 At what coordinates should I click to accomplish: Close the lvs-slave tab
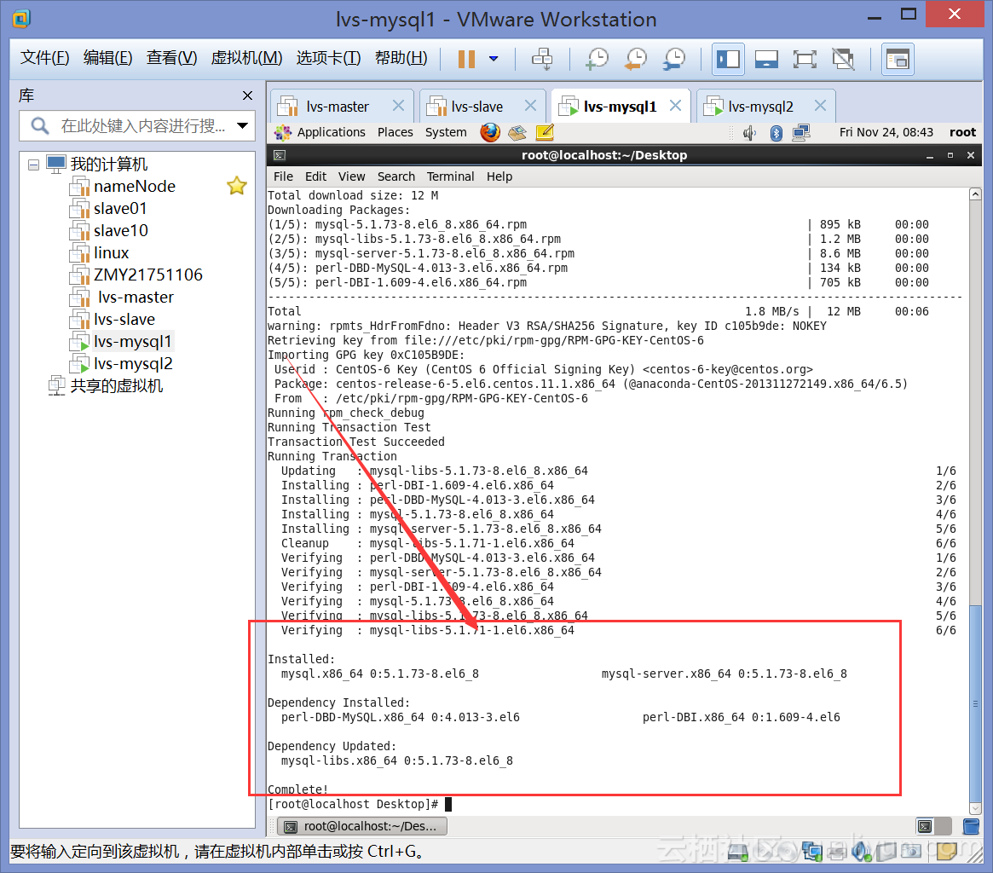[531, 106]
